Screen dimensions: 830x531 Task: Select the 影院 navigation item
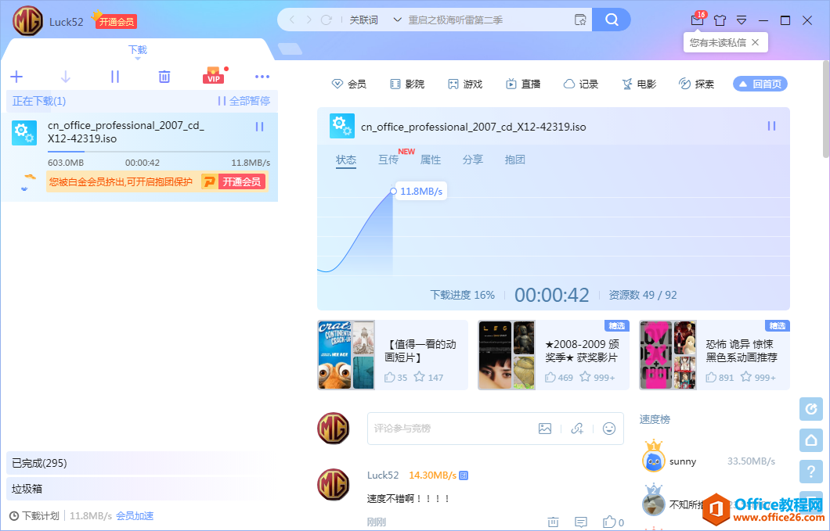407,84
